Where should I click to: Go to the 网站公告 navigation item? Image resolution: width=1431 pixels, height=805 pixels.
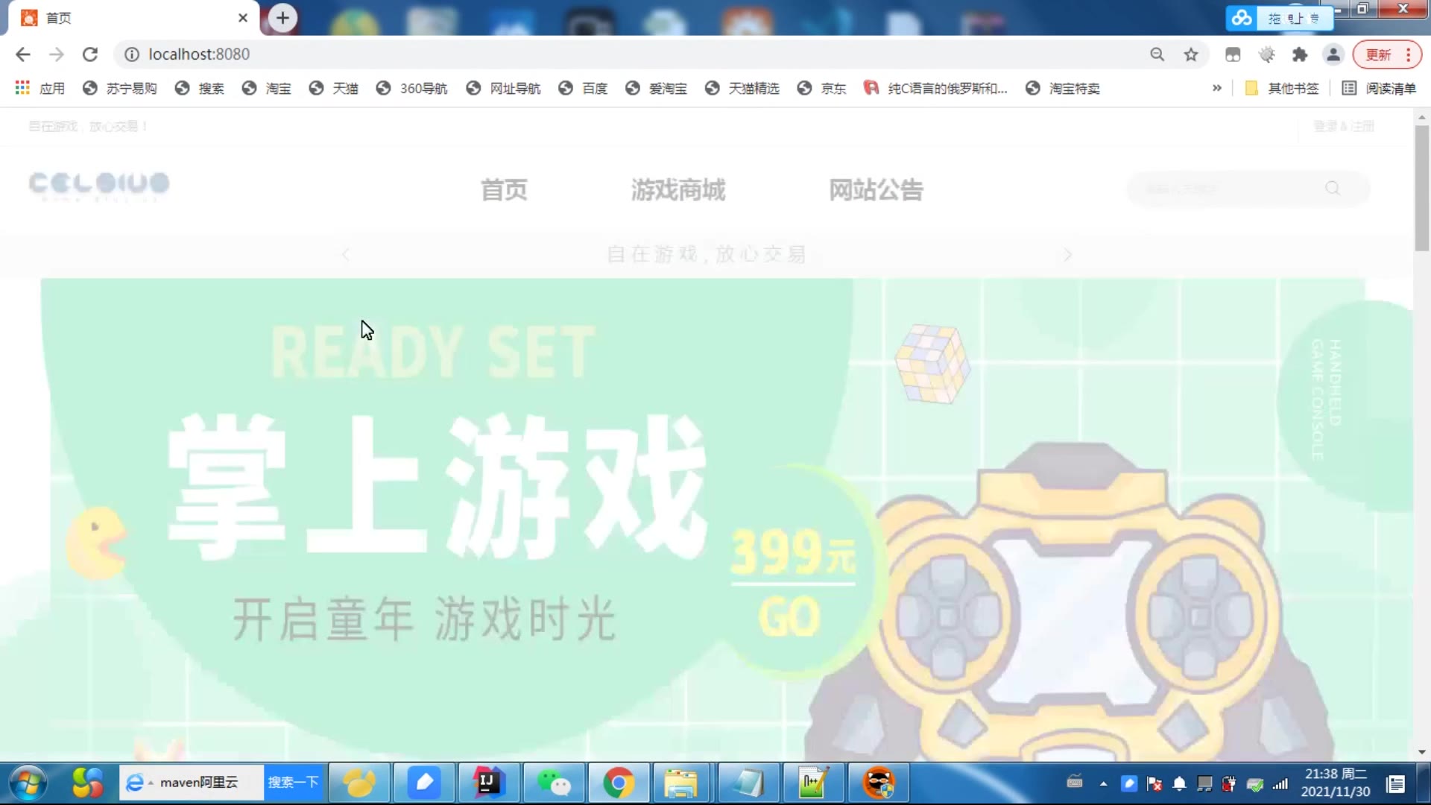[x=876, y=190]
